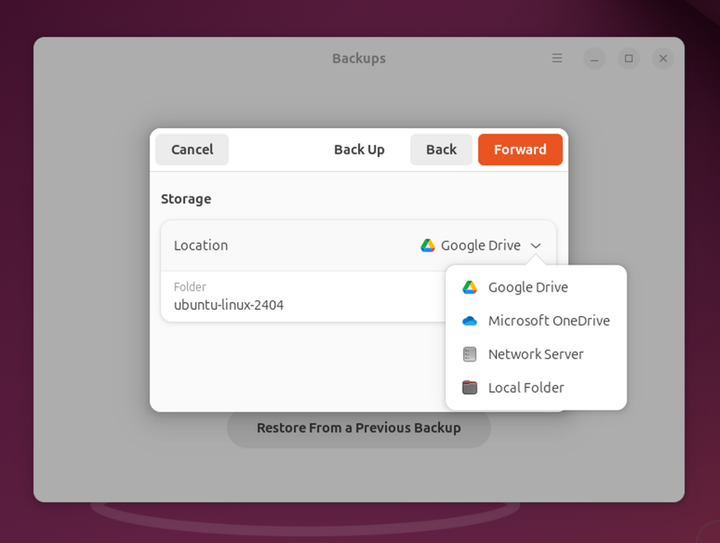
Task: Cancel the backup setup
Action: 191,149
